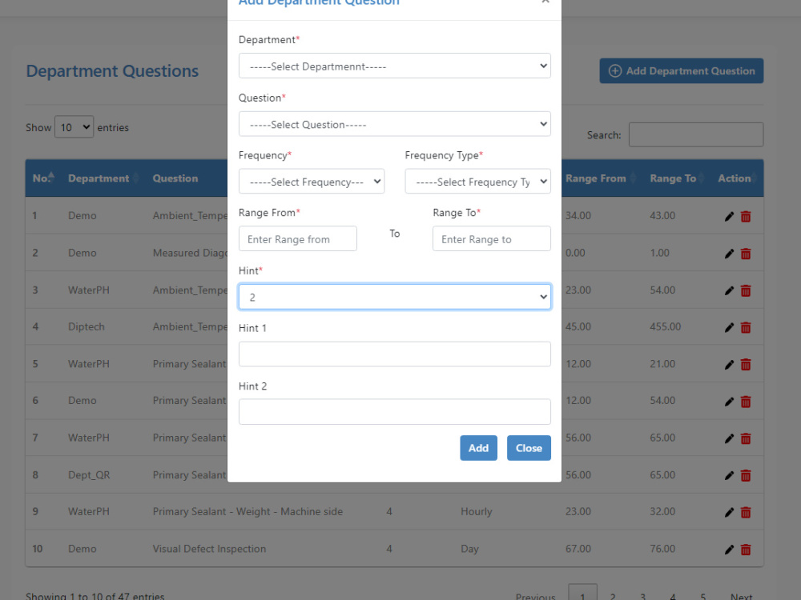Edit the Dept_QR row 8 entry
The height and width of the screenshot is (600, 801).
(729, 475)
